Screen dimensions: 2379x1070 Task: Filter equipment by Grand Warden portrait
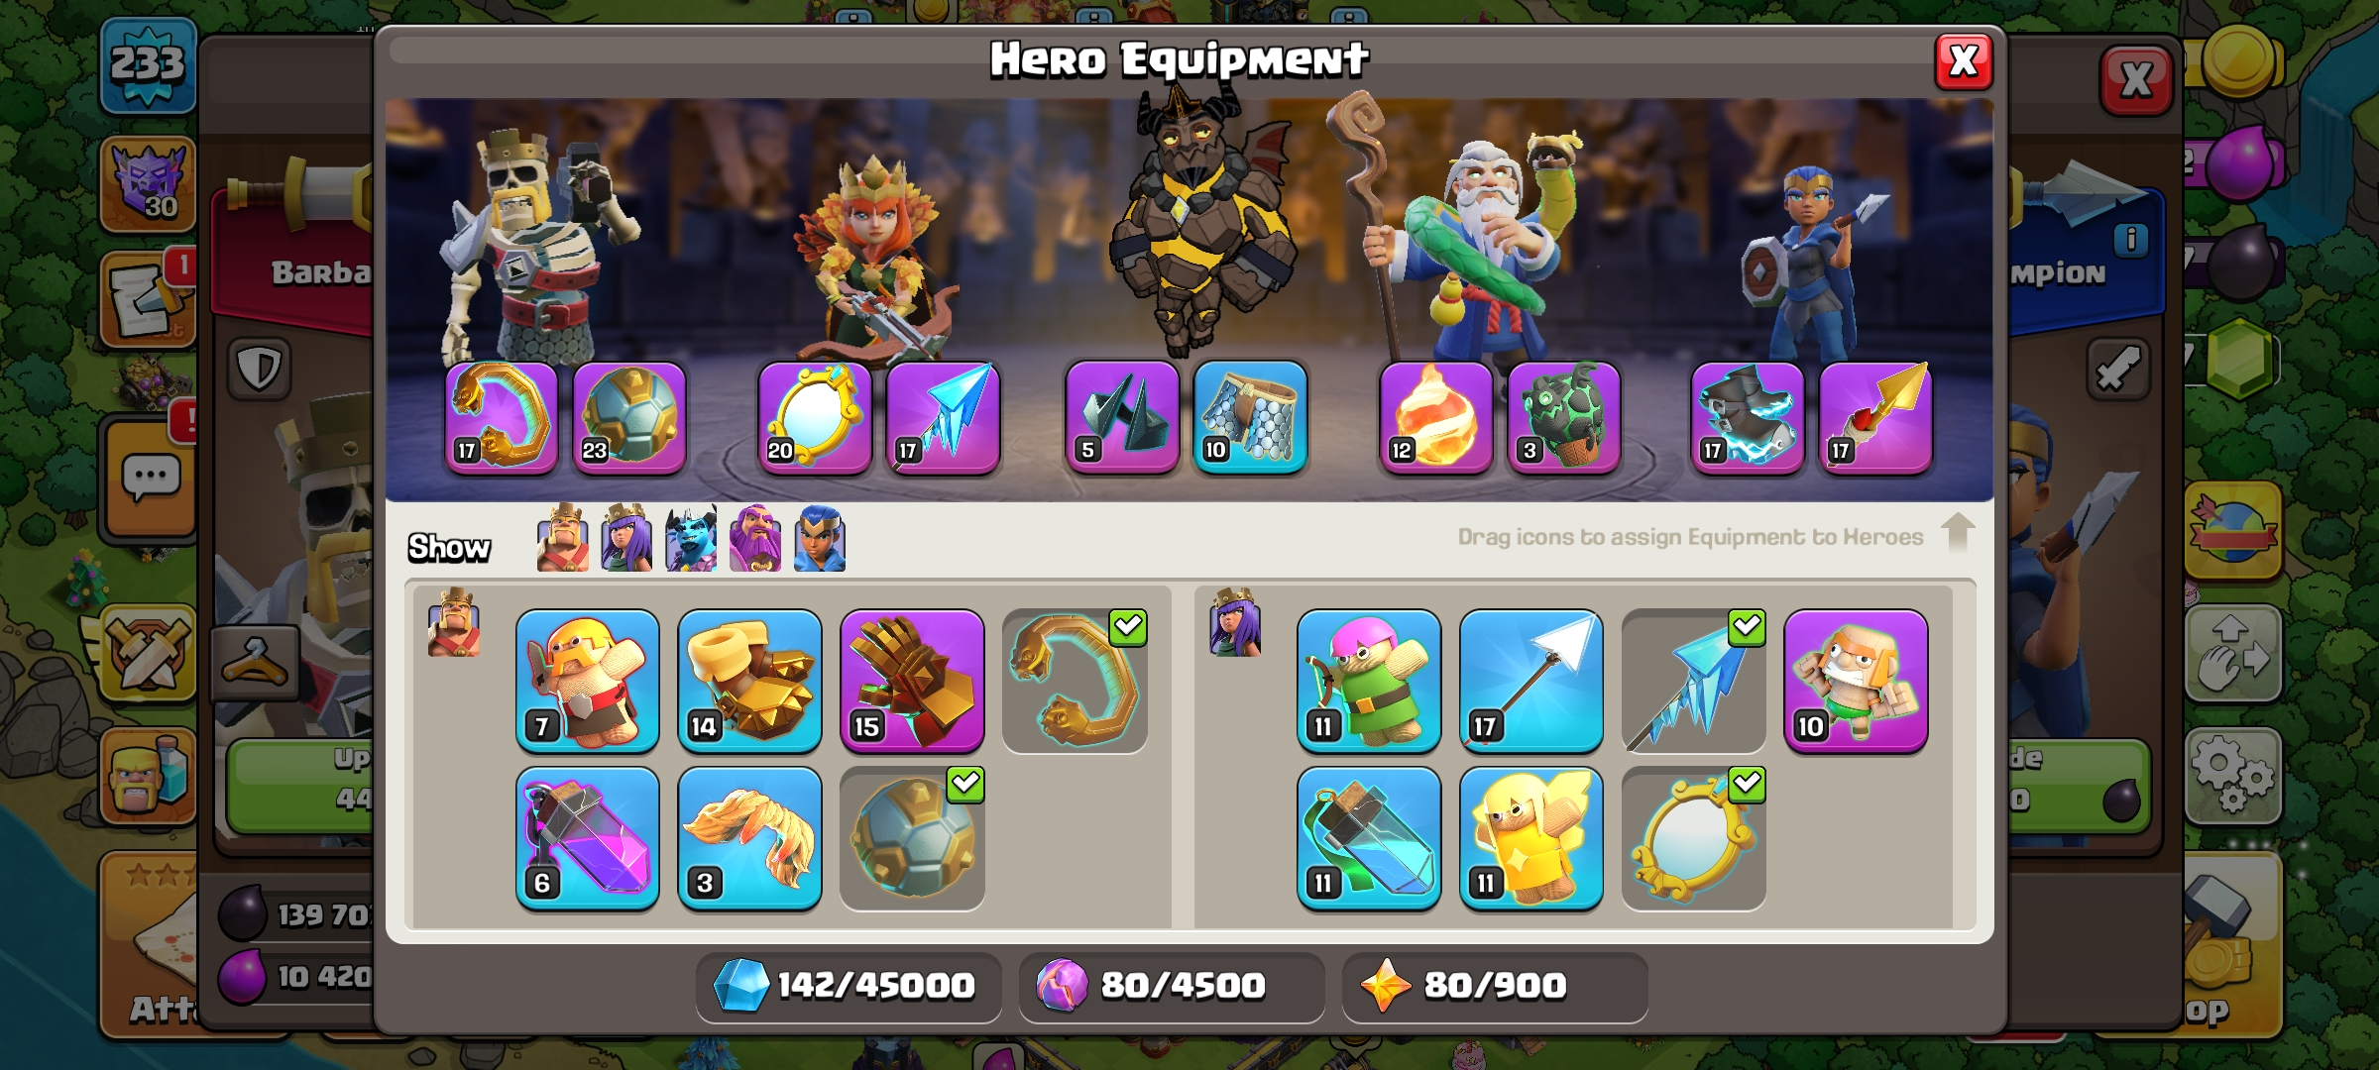(x=755, y=538)
